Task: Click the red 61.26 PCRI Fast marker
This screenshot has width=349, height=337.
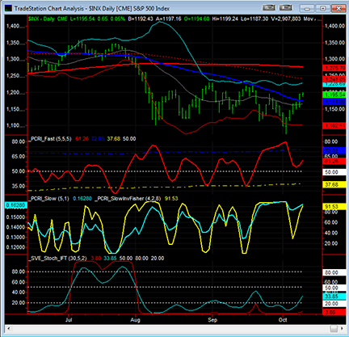Action: pos(334,162)
